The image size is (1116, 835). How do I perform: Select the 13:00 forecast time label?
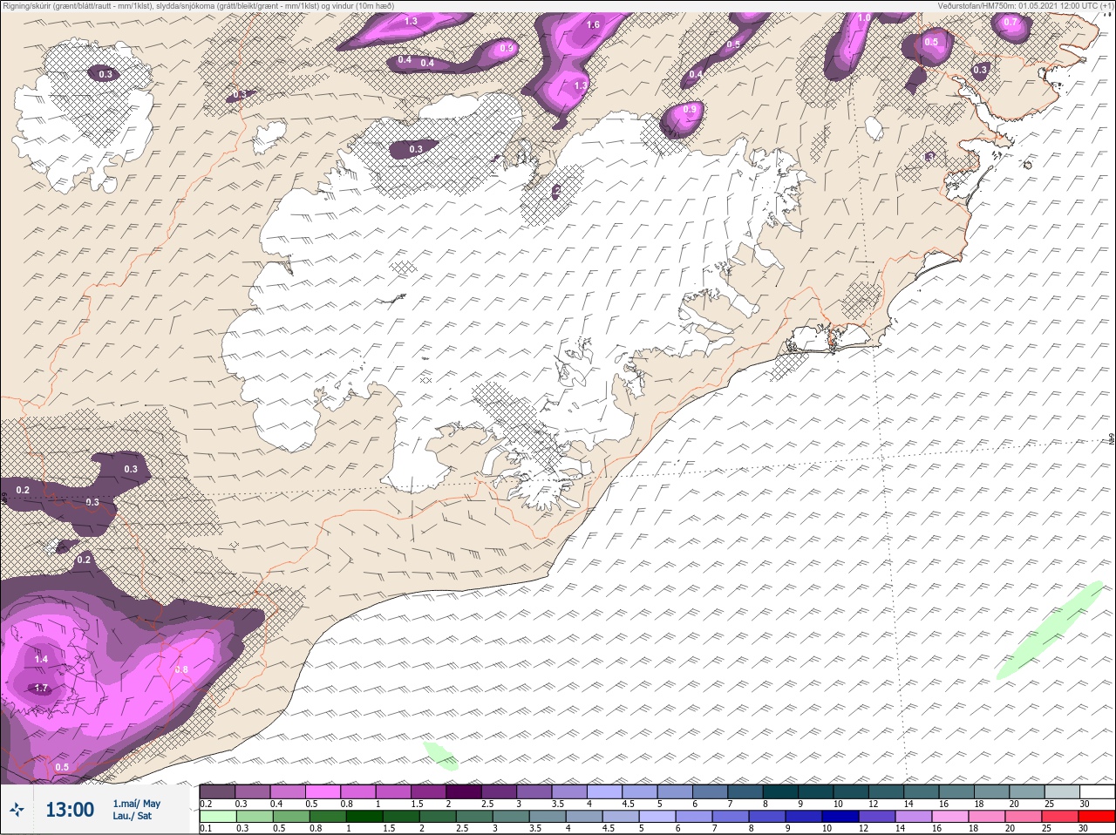(x=70, y=810)
